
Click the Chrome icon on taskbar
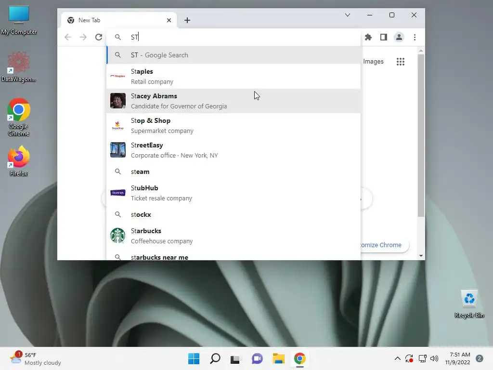point(300,358)
